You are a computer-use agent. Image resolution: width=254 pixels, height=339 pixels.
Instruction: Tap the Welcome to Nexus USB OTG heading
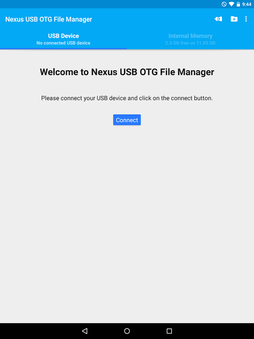pos(127,72)
